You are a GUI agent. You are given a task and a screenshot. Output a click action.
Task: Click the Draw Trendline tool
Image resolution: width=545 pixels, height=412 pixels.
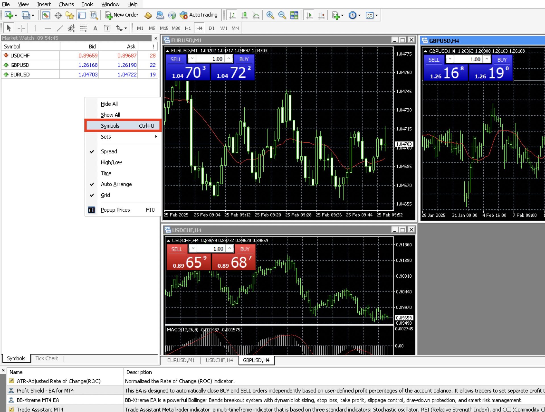[x=60, y=28]
